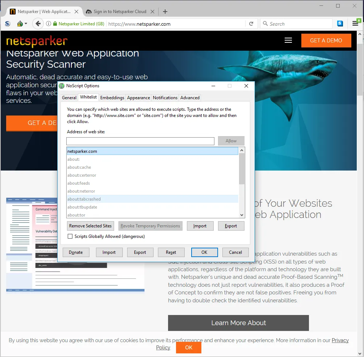Viewport: 364px width, 357px height.
Task: Click Cancel in NoScript Options
Action: [x=235, y=252]
